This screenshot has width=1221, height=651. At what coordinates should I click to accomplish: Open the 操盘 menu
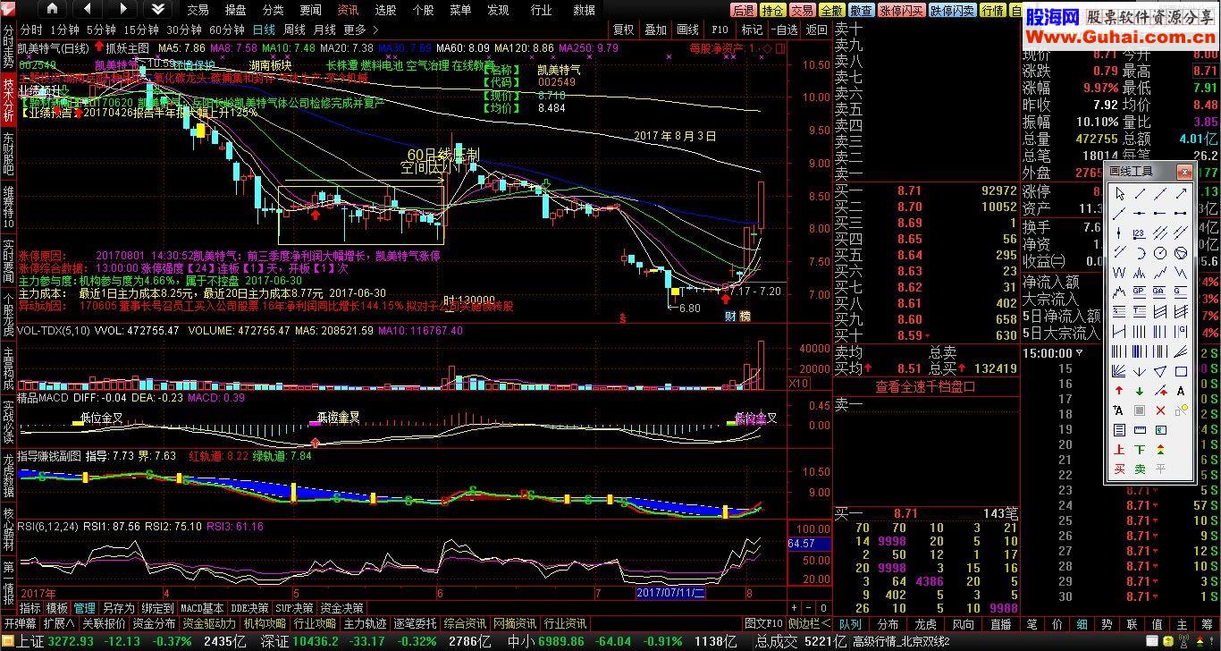[235, 10]
